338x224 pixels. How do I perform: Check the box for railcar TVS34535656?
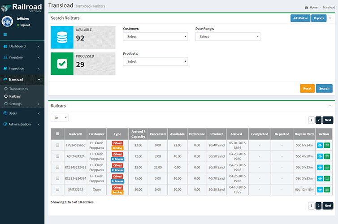pos(57,145)
